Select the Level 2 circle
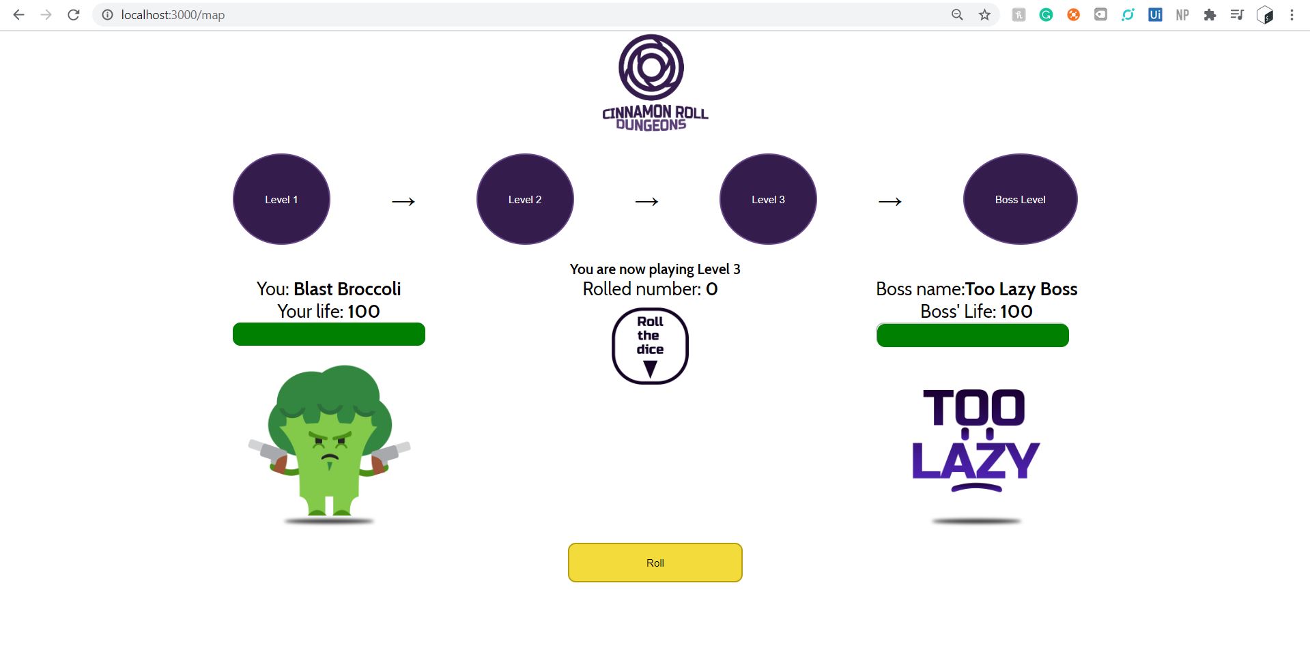Image resolution: width=1310 pixels, height=671 pixels. (525, 199)
